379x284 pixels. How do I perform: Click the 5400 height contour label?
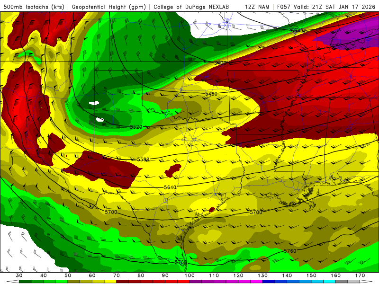(x=220, y=63)
